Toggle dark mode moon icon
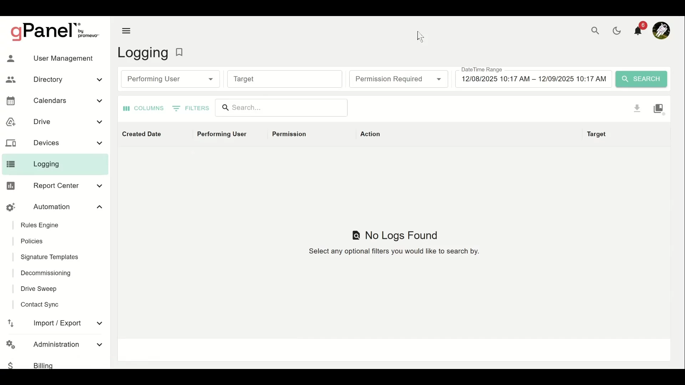 tap(617, 31)
